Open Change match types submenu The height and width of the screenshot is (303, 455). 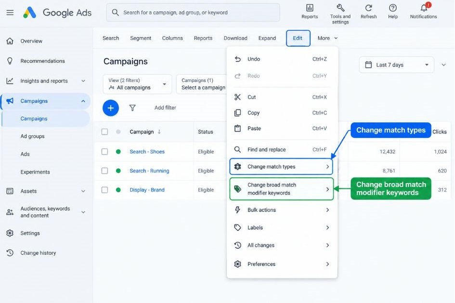(281, 167)
